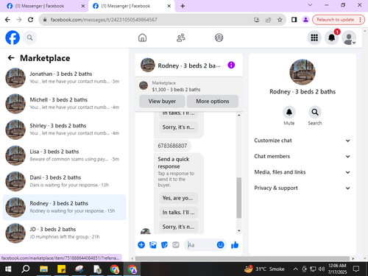Open tab search dropdown chevron in title bar

pyautogui.click(x=310, y=5)
